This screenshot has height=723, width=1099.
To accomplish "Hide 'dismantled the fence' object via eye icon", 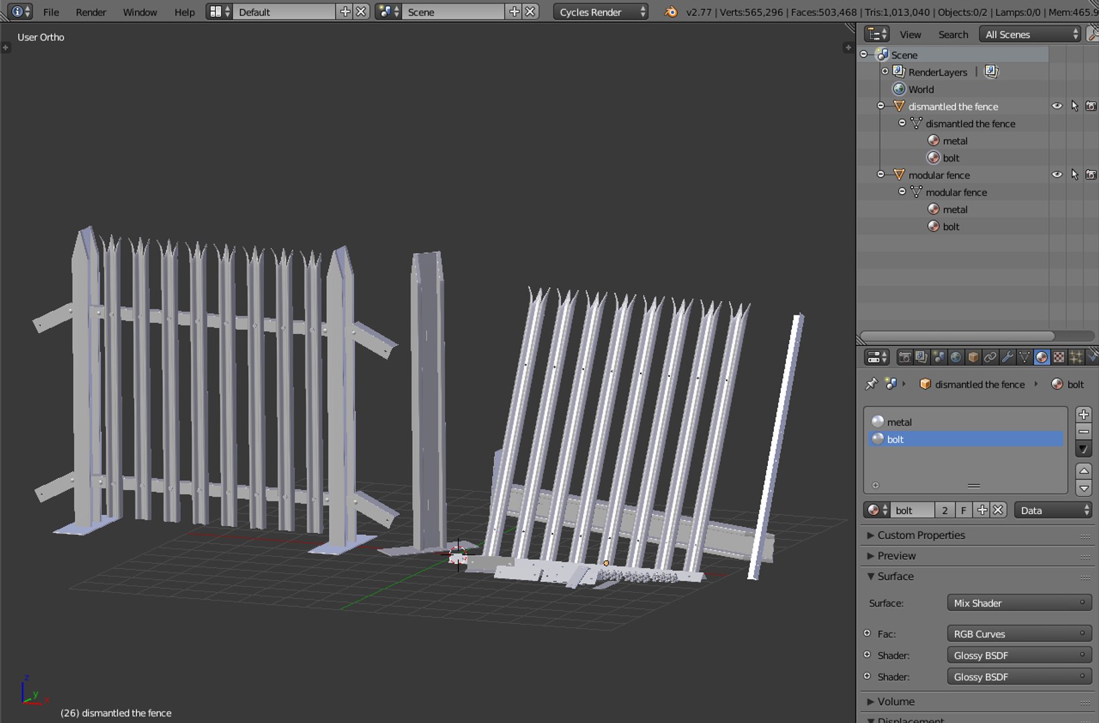I will click(1057, 106).
